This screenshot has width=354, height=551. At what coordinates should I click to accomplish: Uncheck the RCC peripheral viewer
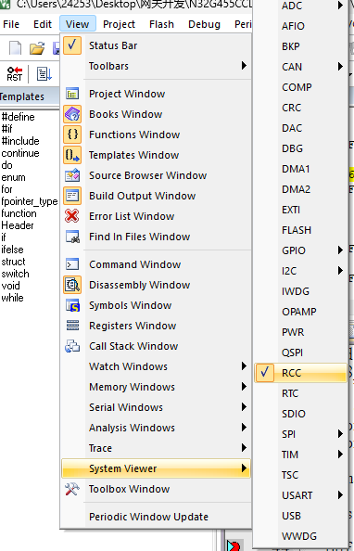(x=300, y=373)
